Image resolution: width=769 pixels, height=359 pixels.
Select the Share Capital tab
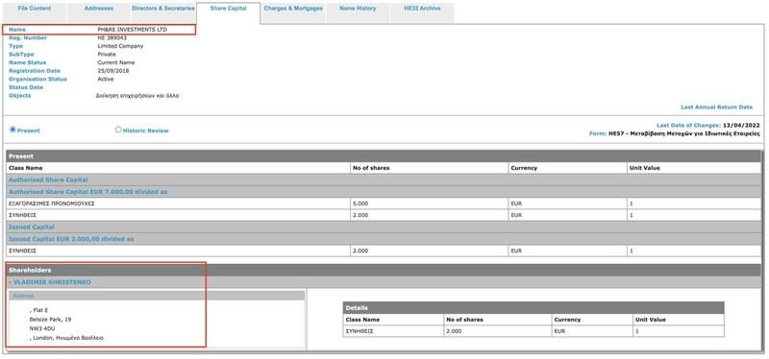(228, 12)
